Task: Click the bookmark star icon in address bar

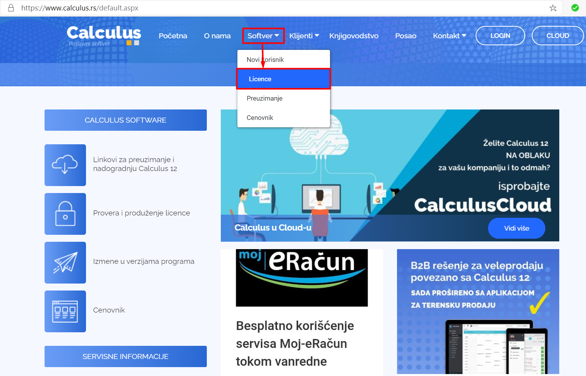Action: 553,8
